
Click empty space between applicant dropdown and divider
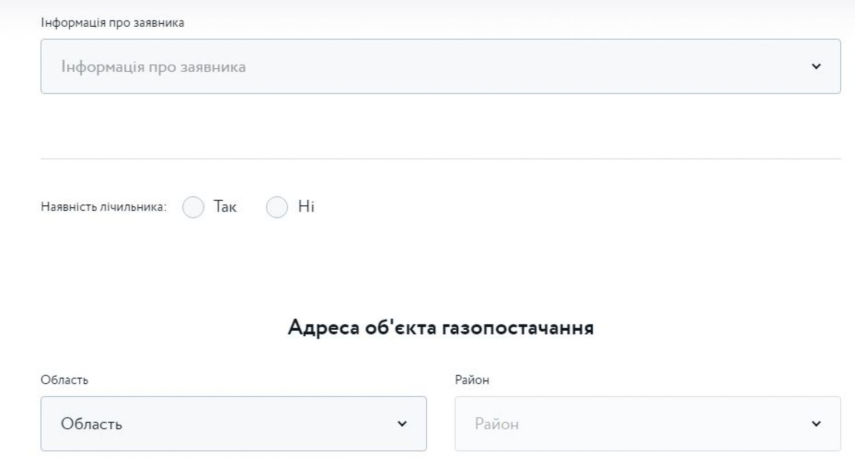tap(440, 126)
